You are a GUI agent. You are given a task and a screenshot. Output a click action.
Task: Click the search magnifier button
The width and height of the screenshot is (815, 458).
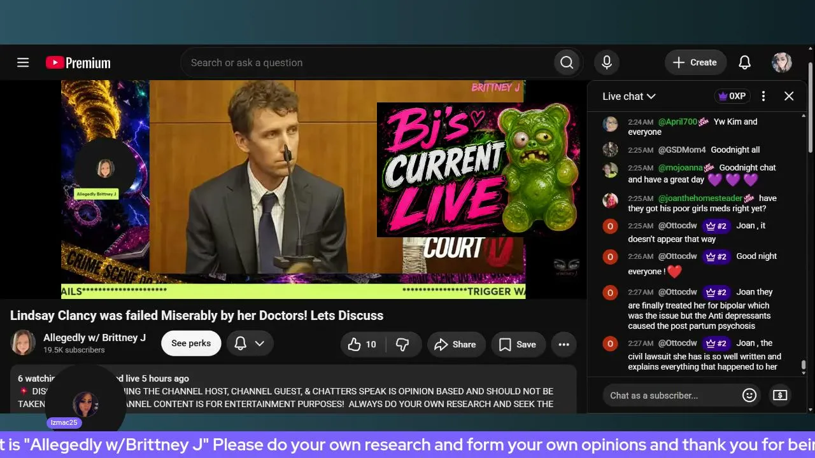coord(567,62)
